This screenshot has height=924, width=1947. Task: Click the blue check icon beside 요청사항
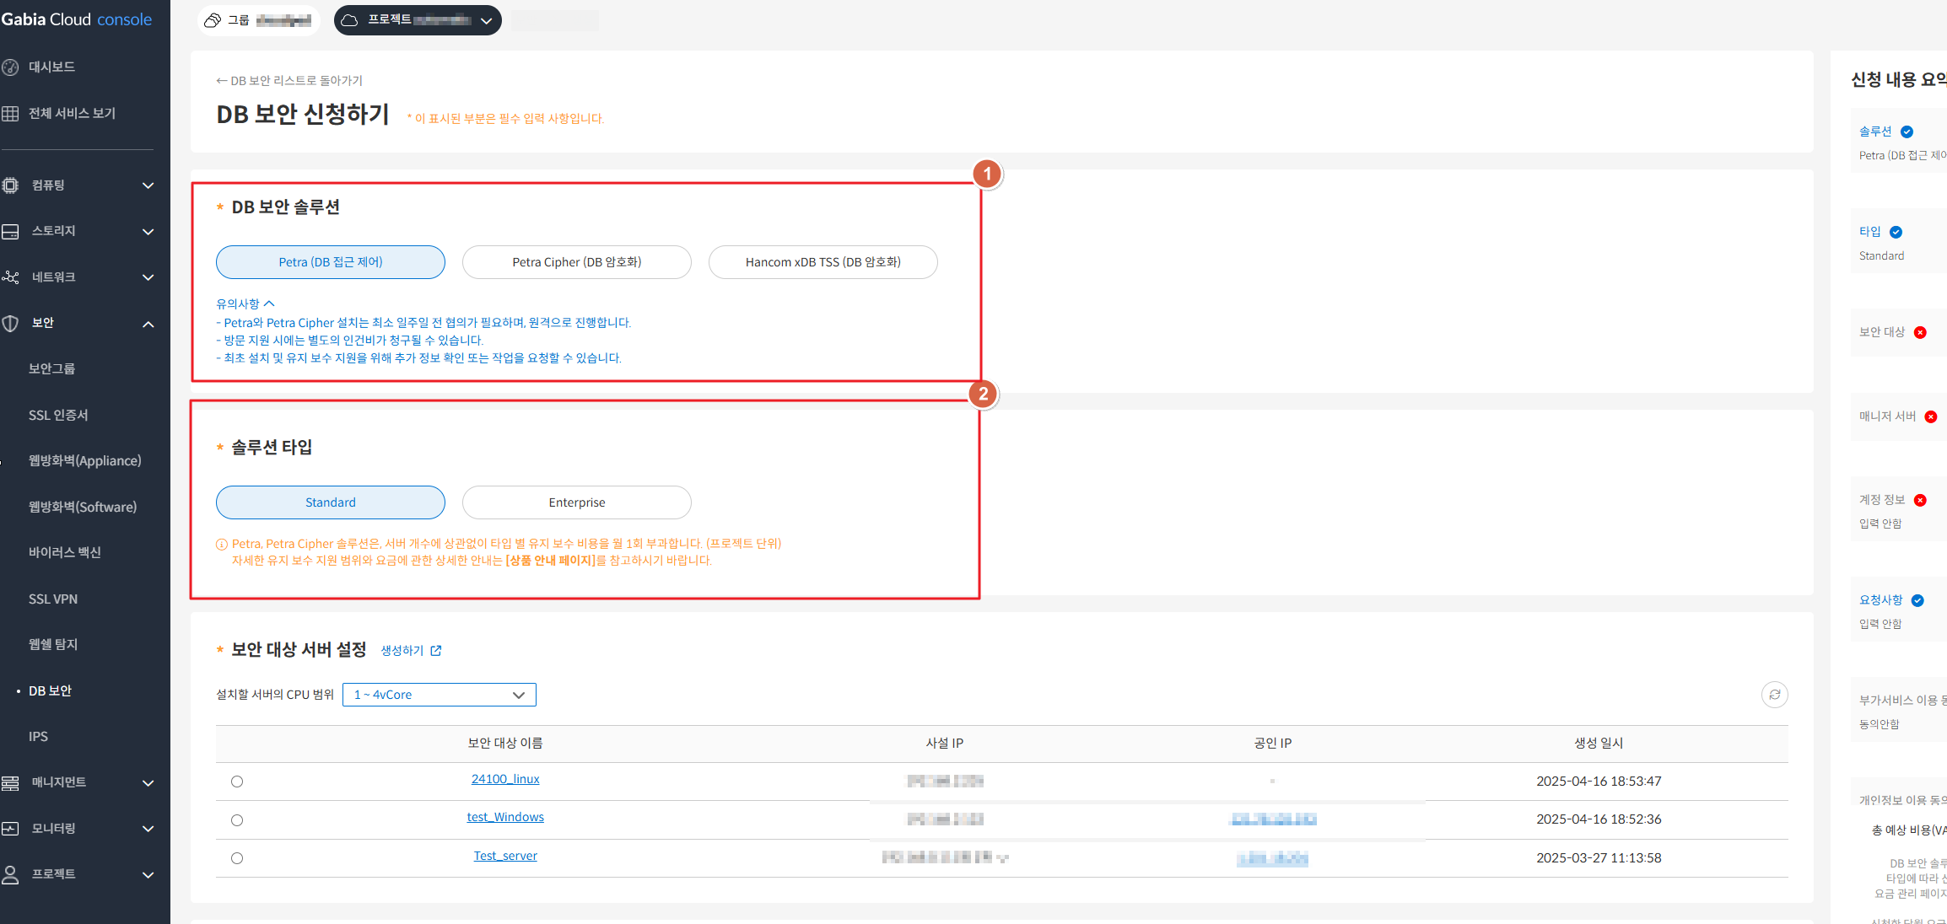coord(1917,600)
